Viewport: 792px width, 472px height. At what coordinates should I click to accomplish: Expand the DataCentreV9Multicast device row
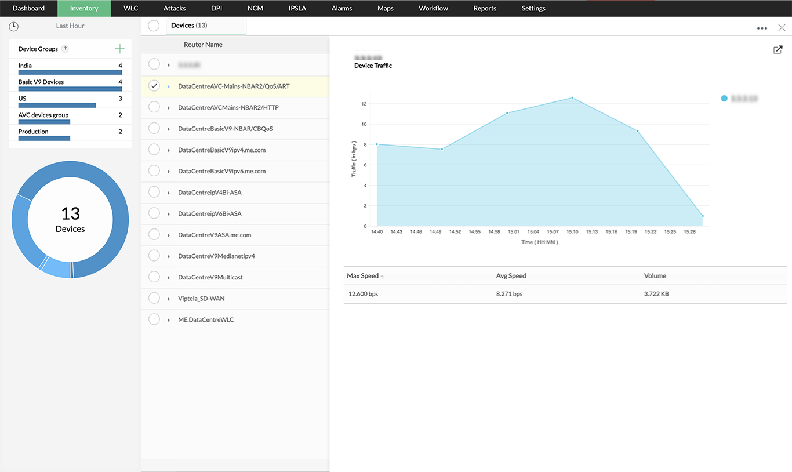169,277
